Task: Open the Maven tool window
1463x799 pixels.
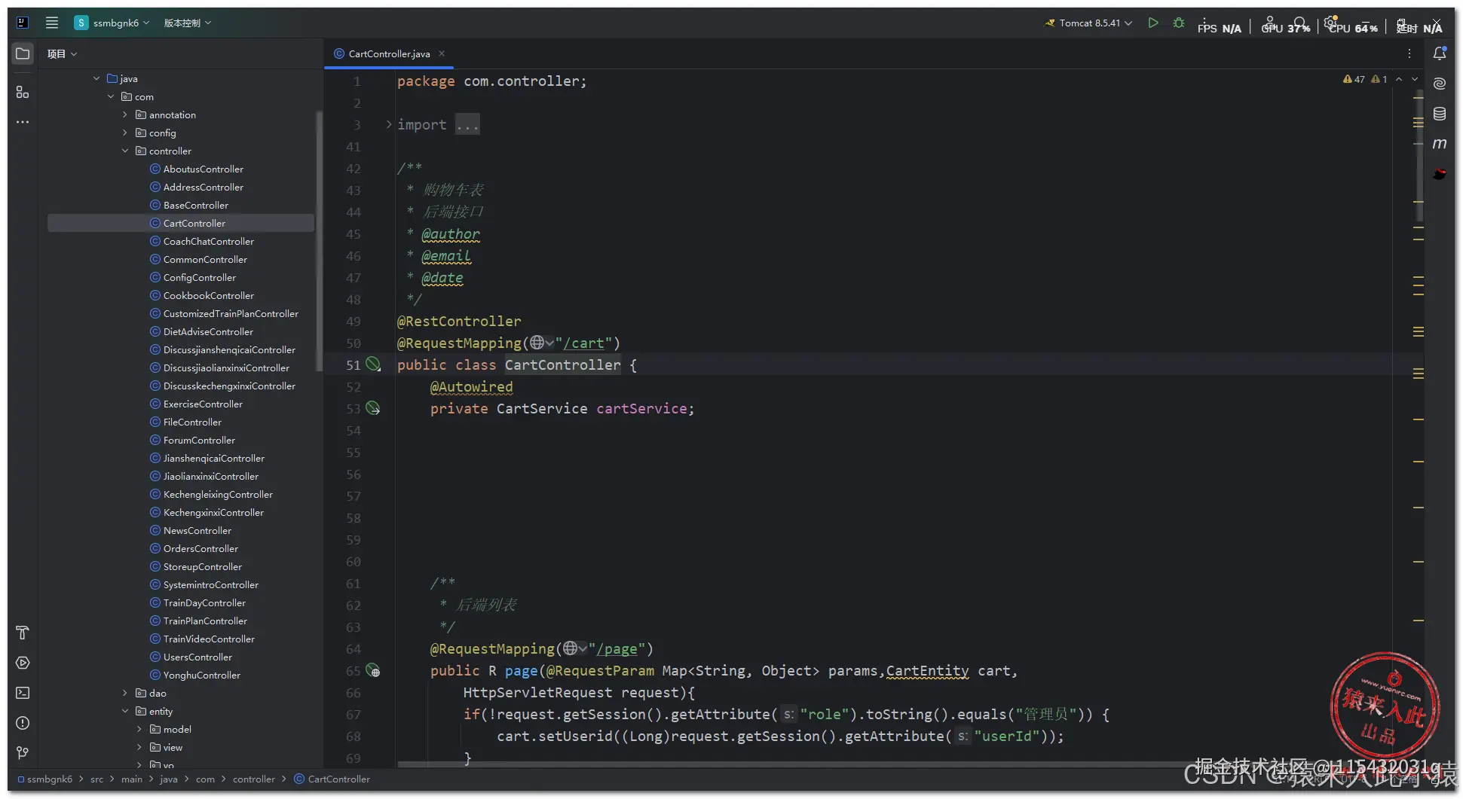Action: tap(1440, 144)
